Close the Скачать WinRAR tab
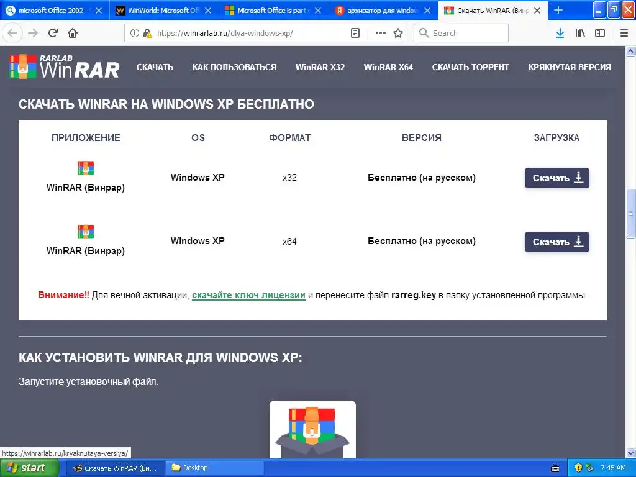636x477 pixels. 537,11
